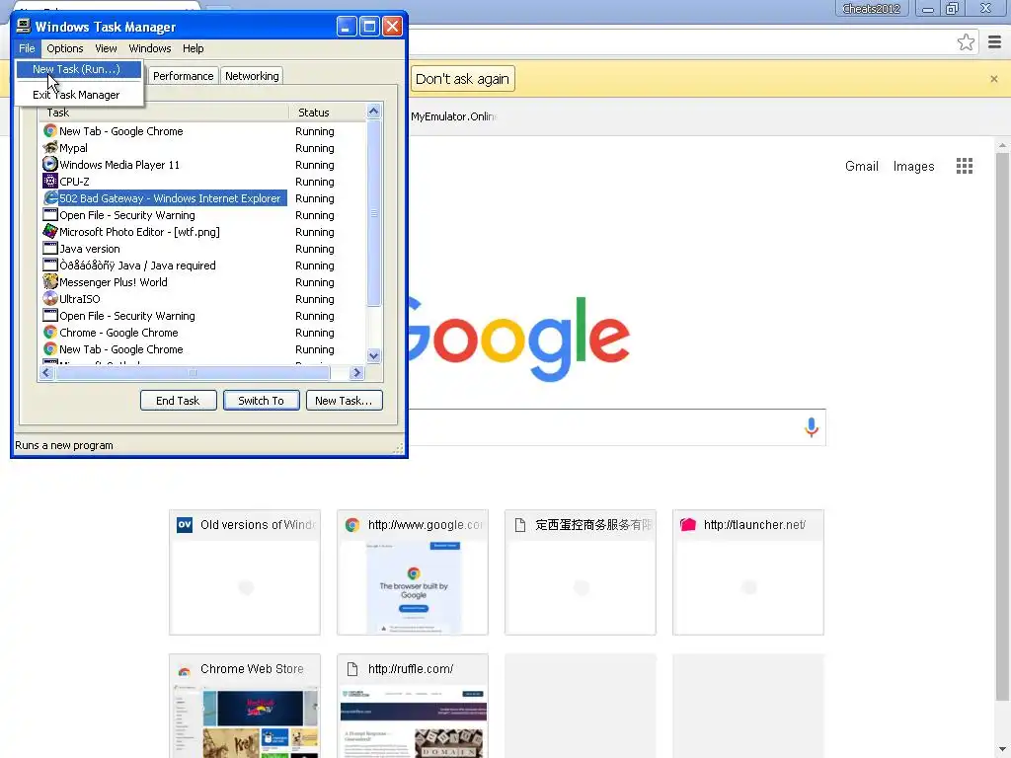
Task: Sort tasks by the Status column header
Action: coord(328,113)
